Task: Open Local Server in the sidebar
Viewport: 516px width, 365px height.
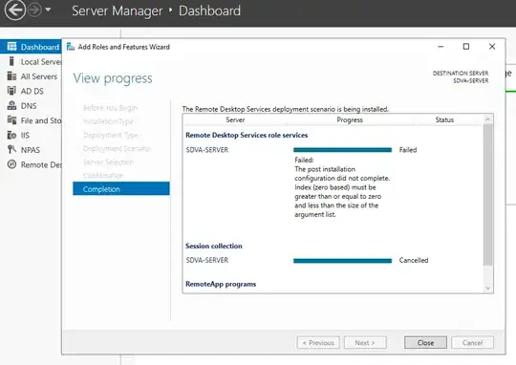Action: [x=41, y=62]
